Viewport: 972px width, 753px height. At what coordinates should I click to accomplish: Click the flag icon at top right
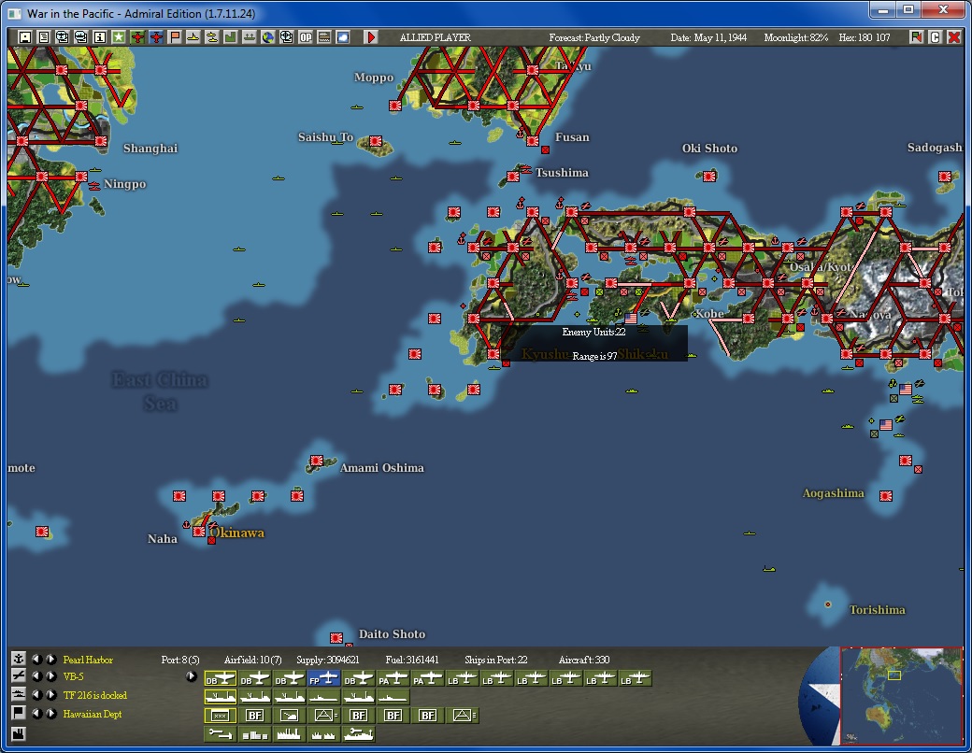click(916, 37)
